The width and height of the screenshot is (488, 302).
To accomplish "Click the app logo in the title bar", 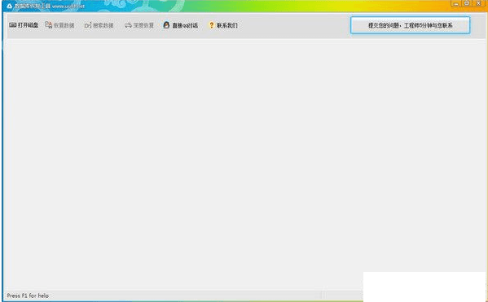I will [9, 6].
